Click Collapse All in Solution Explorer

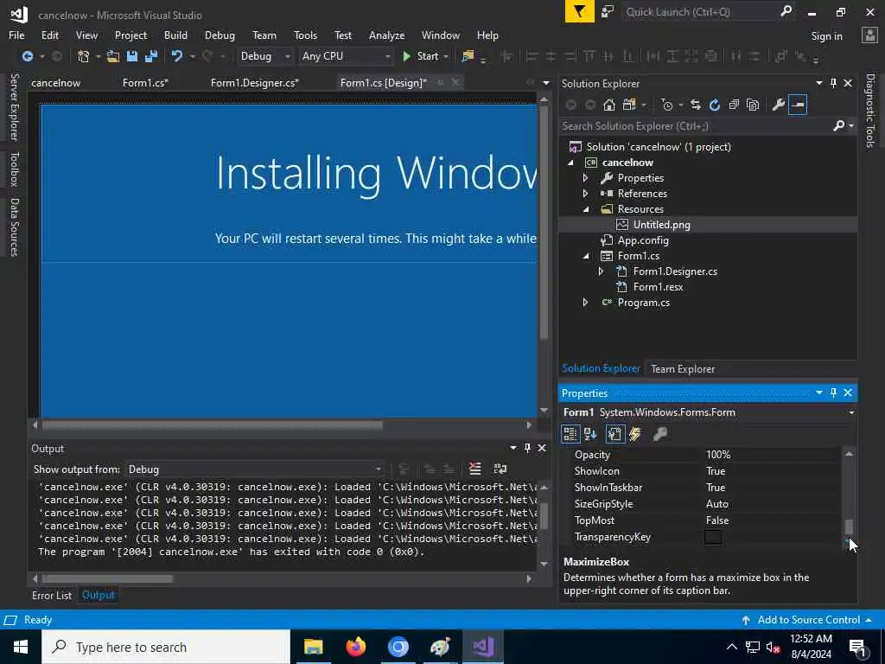[x=734, y=105]
